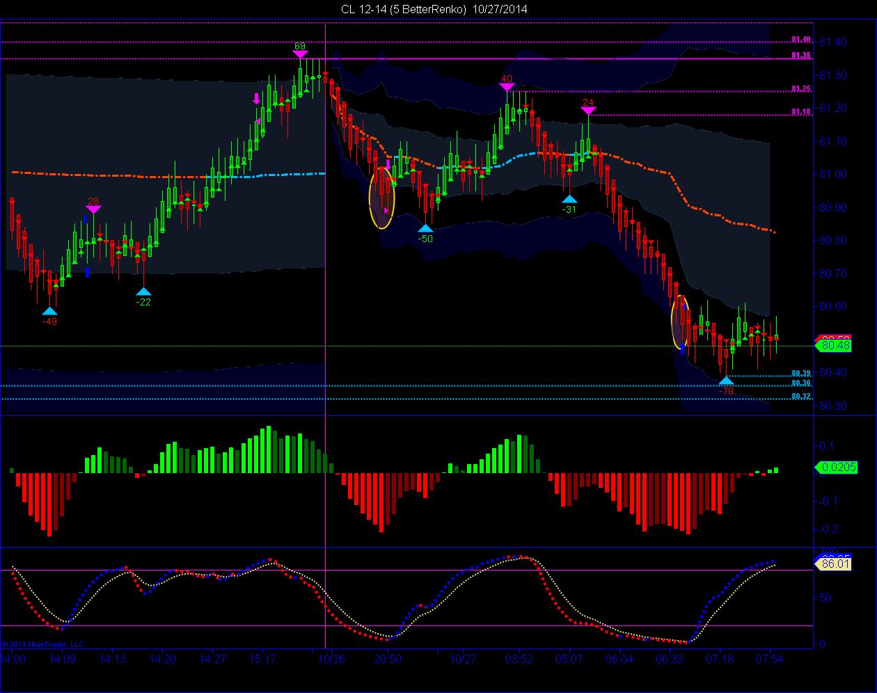Click the 0.1 histogram axis label
This screenshot has width=877, height=693.
coord(828,445)
